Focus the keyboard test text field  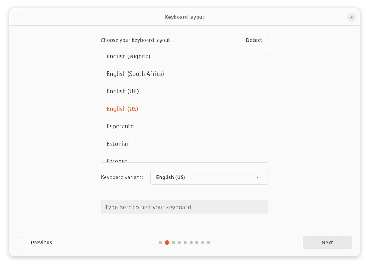point(184,207)
